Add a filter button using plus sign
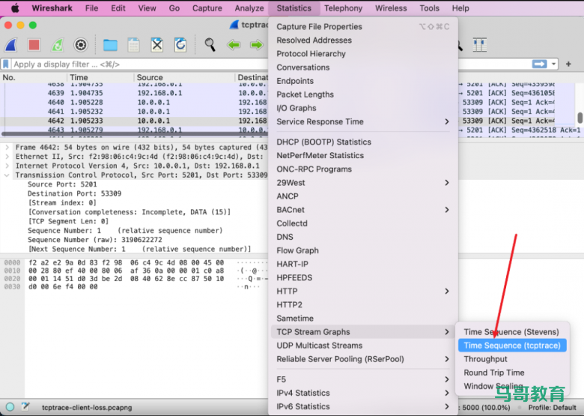 click(569, 64)
